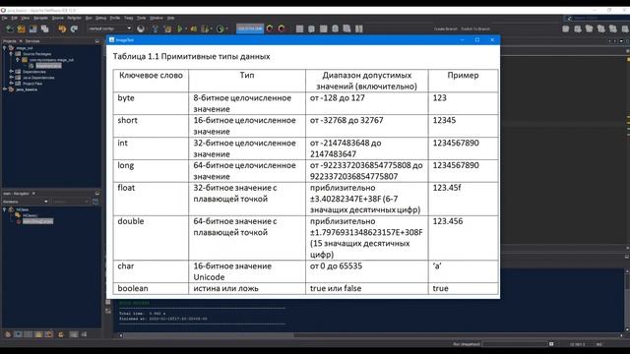Expand the Project Files node
This screenshot has width=630, height=354.
(x=11, y=84)
